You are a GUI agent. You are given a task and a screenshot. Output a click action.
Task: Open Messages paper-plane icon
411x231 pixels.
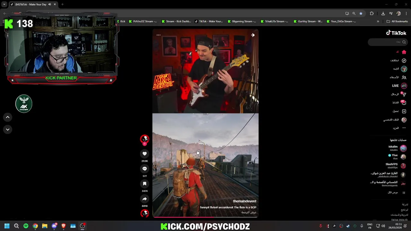(404, 94)
